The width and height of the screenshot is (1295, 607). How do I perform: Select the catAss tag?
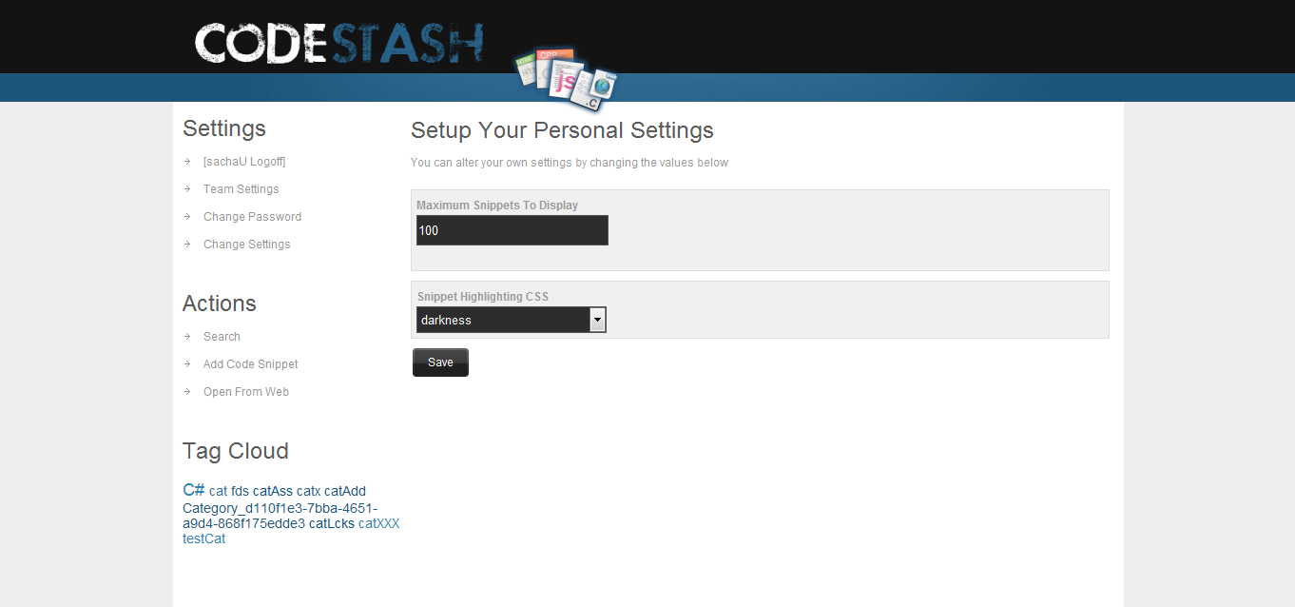(x=273, y=492)
